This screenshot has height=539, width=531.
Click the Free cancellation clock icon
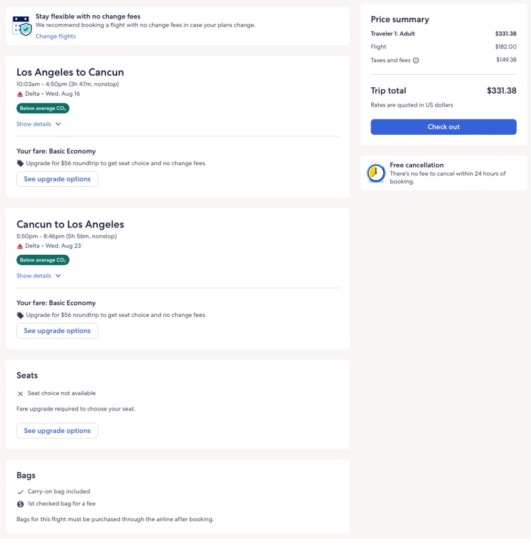point(376,173)
